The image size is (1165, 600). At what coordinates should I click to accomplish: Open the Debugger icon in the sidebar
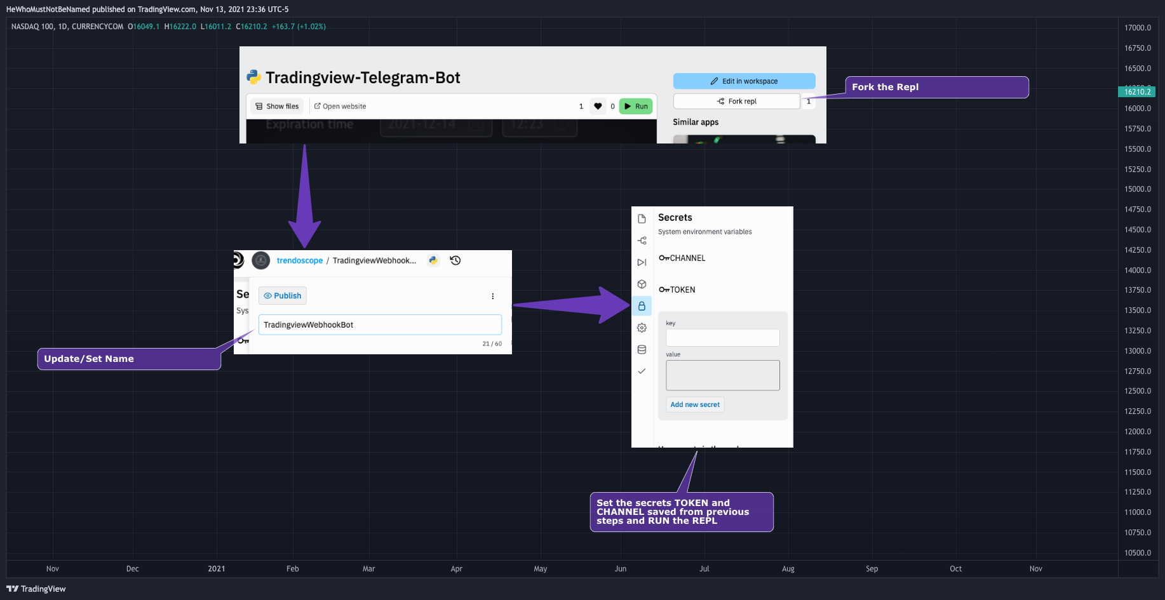pos(642,262)
